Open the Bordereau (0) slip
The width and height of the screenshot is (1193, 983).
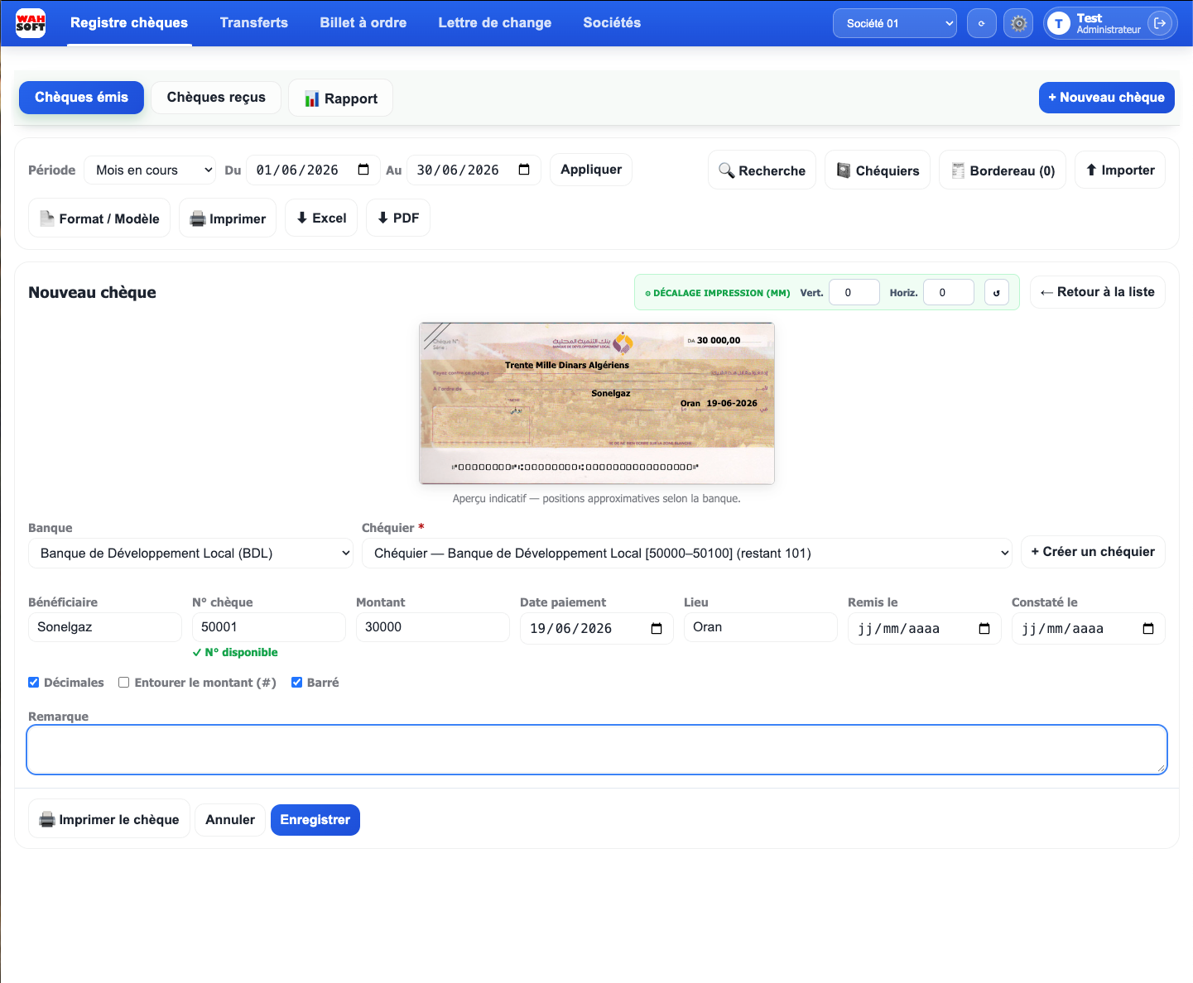(x=1003, y=170)
